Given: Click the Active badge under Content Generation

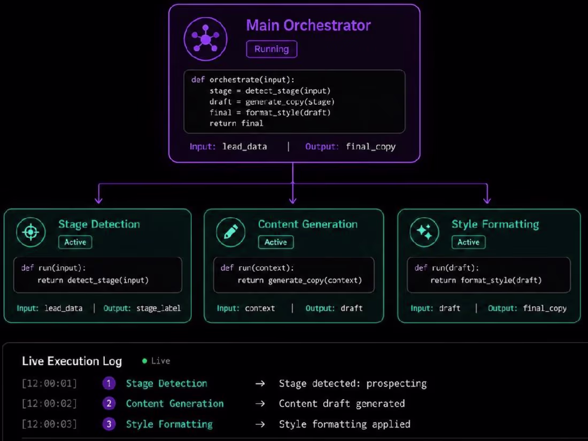Looking at the screenshot, I should point(276,242).
